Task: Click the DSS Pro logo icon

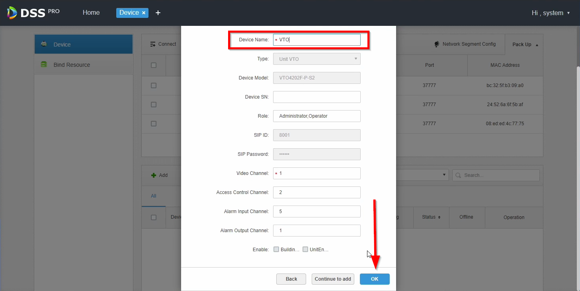Action: [12, 13]
